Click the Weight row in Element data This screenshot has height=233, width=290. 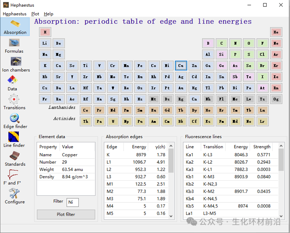click(66, 170)
